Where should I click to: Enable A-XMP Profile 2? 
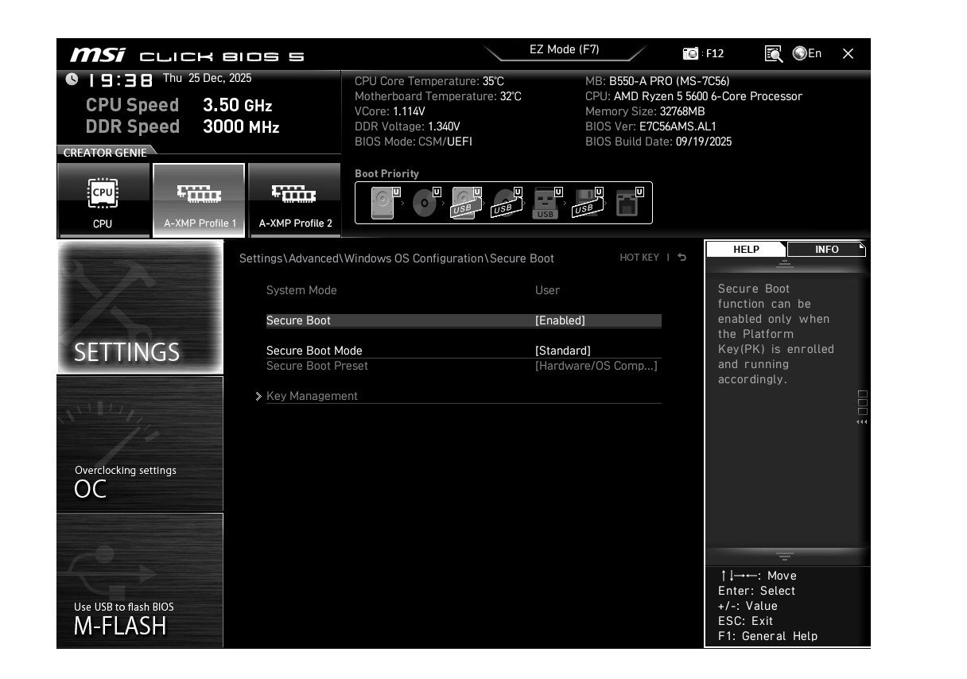pyautogui.click(x=294, y=200)
